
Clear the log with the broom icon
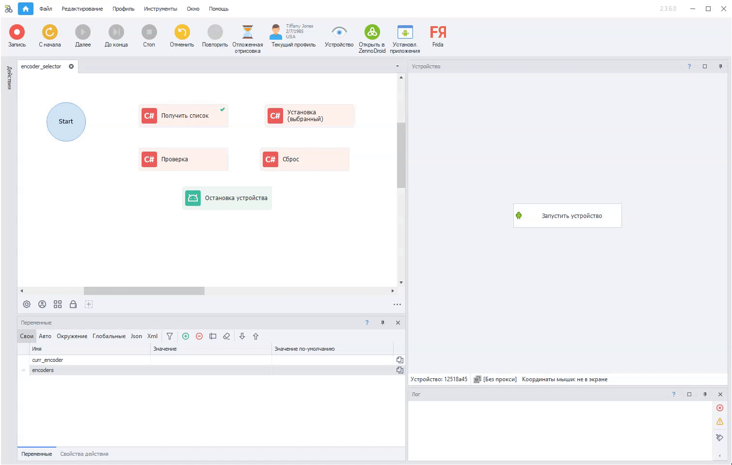coord(719,437)
